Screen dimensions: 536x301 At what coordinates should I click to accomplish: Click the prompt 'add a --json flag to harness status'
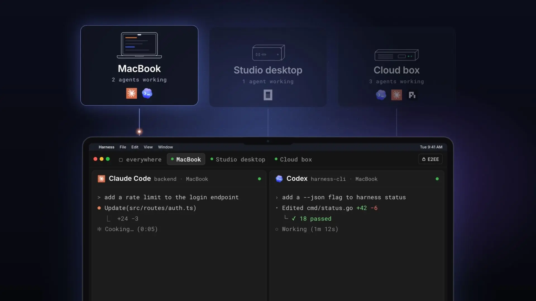click(344, 197)
